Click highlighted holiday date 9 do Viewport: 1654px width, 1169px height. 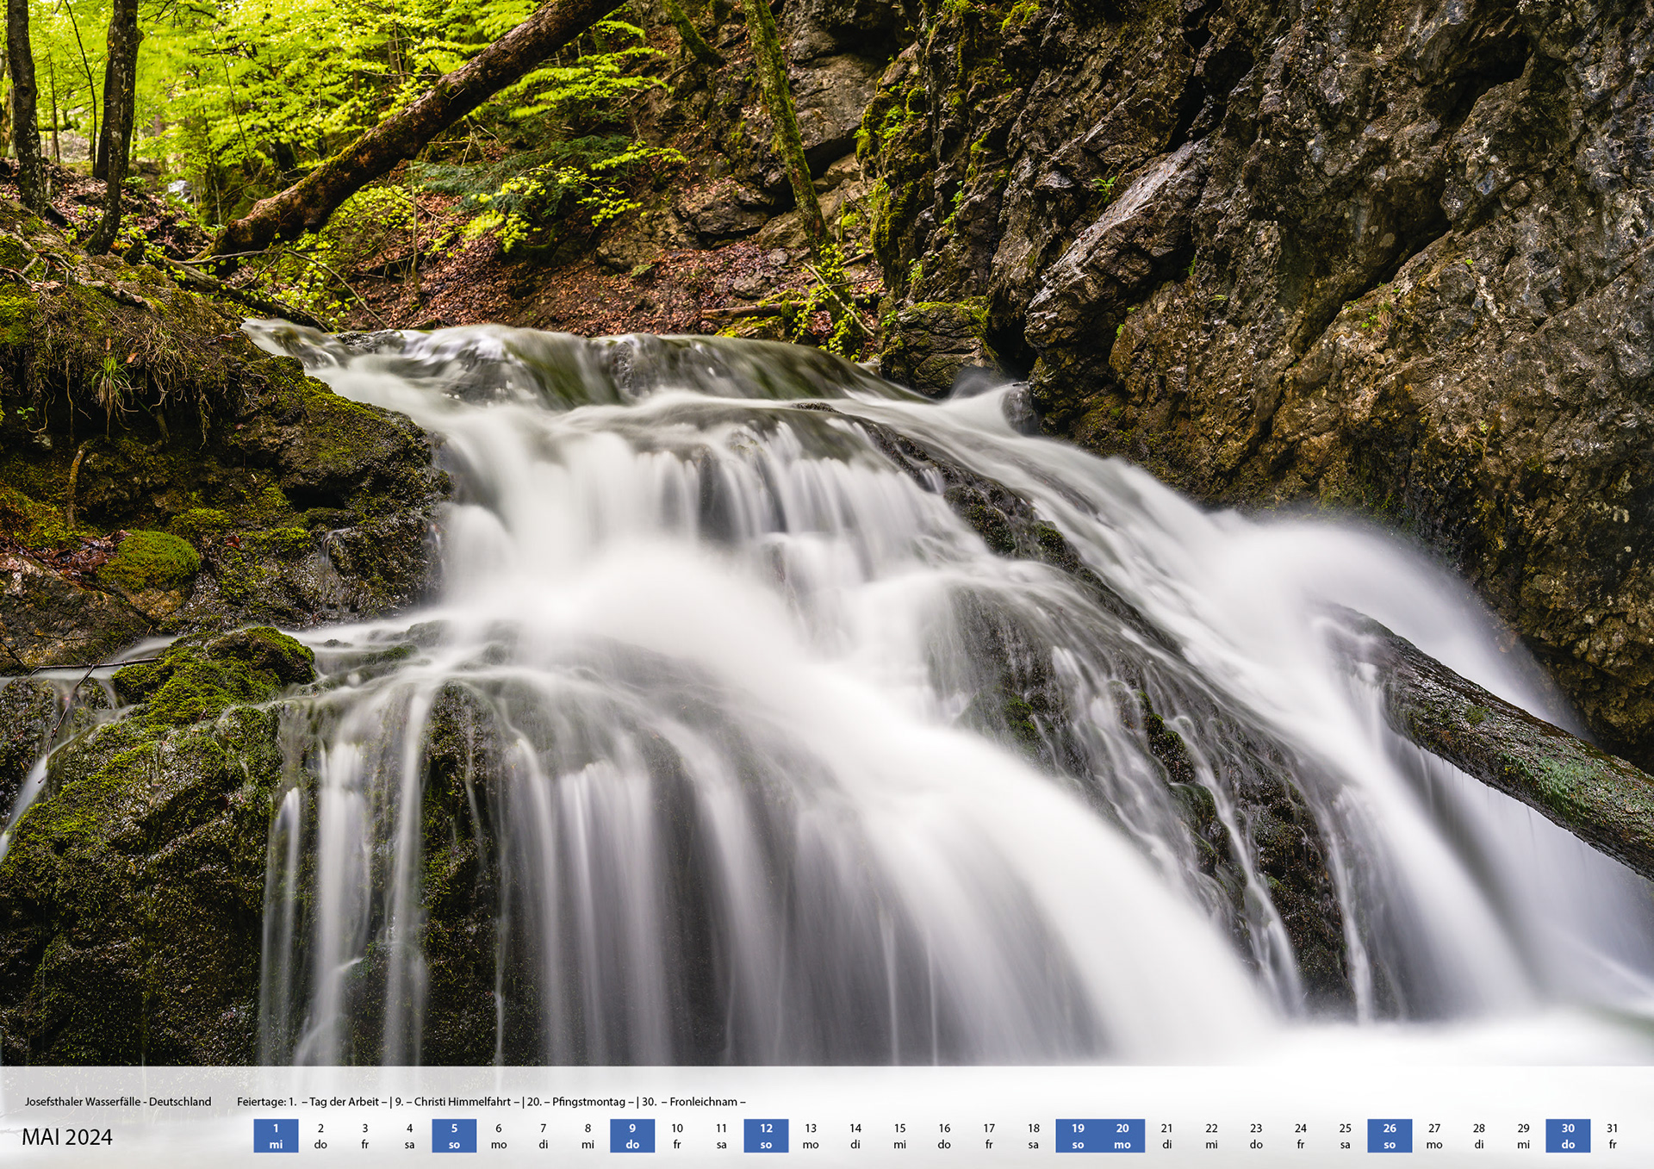(632, 1135)
